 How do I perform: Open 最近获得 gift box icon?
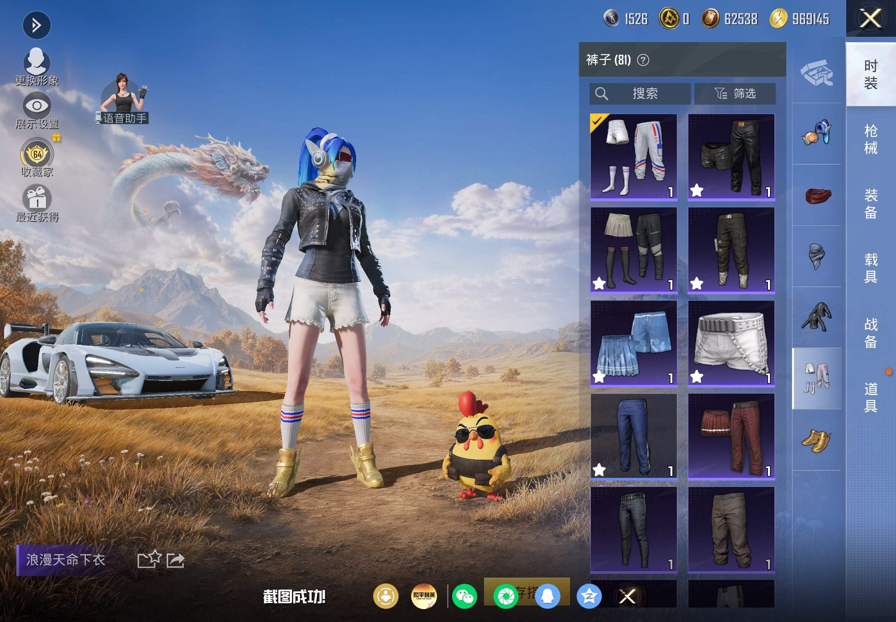coord(37,203)
